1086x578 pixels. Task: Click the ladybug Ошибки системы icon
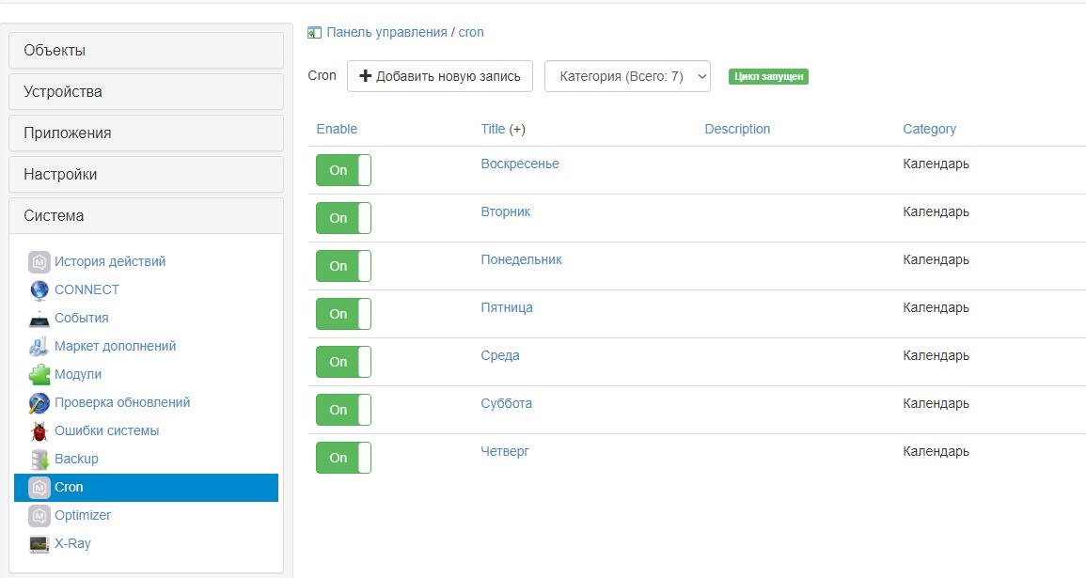tap(39, 431)
